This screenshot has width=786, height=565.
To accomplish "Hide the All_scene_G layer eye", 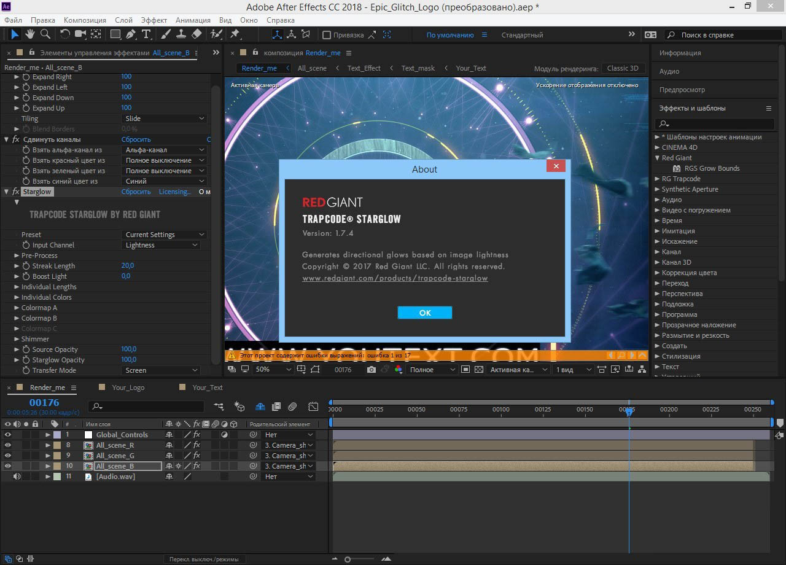I will point(8,456).
